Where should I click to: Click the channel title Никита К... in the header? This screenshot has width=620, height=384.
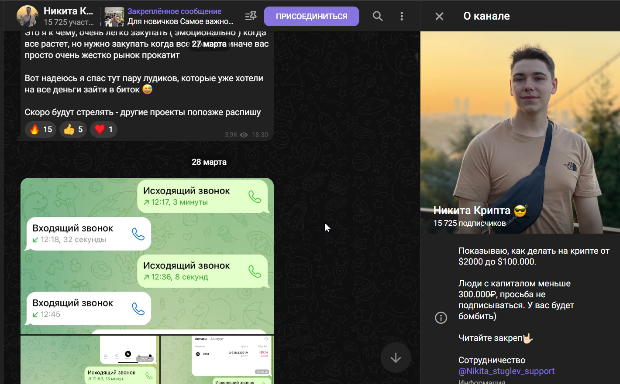pyautogui.click(x=69, y=11)
